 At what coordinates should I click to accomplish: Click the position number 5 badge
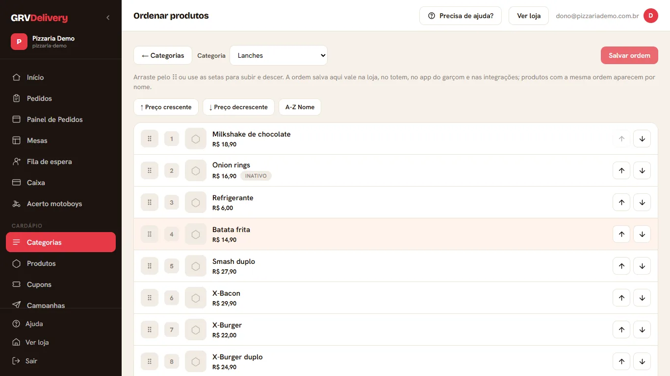(x=172, y=266)
